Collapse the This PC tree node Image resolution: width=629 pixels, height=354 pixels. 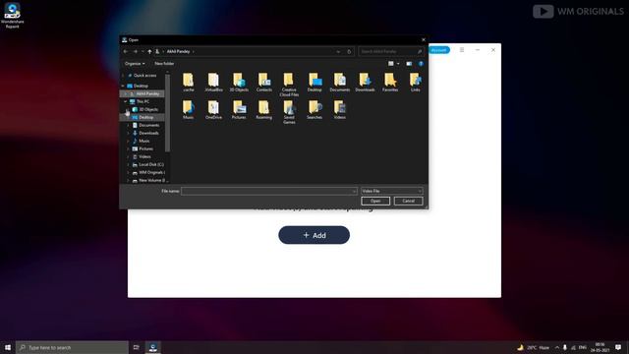126,101
